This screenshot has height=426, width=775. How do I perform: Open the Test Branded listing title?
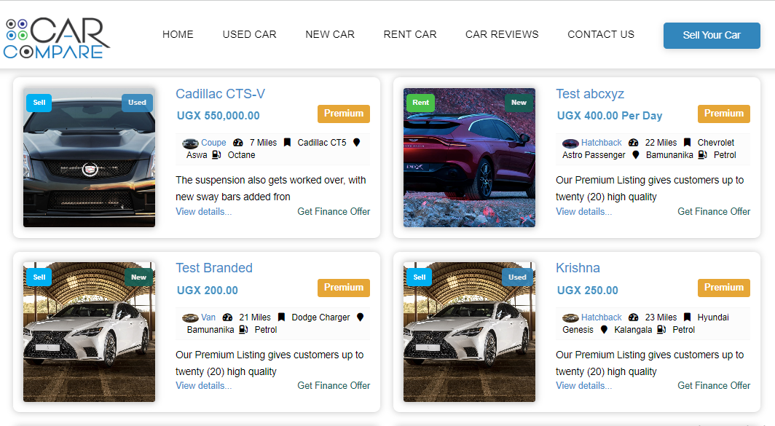point(214,268)
